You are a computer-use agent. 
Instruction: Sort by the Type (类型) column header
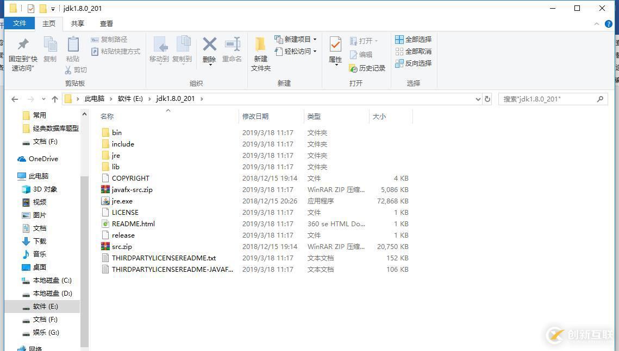pyautogui.click(x=314, y=116)
